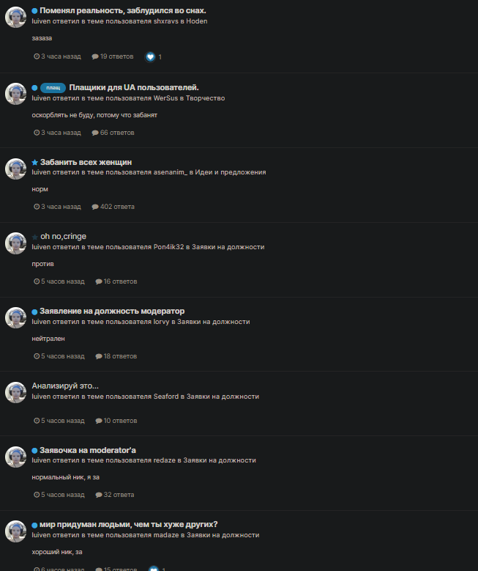The height and width of the screenshot is (571, 478).
Task: Click unread dot for Заявление на должность модератор
Action: pyautogui.click(x=34, y=312)
